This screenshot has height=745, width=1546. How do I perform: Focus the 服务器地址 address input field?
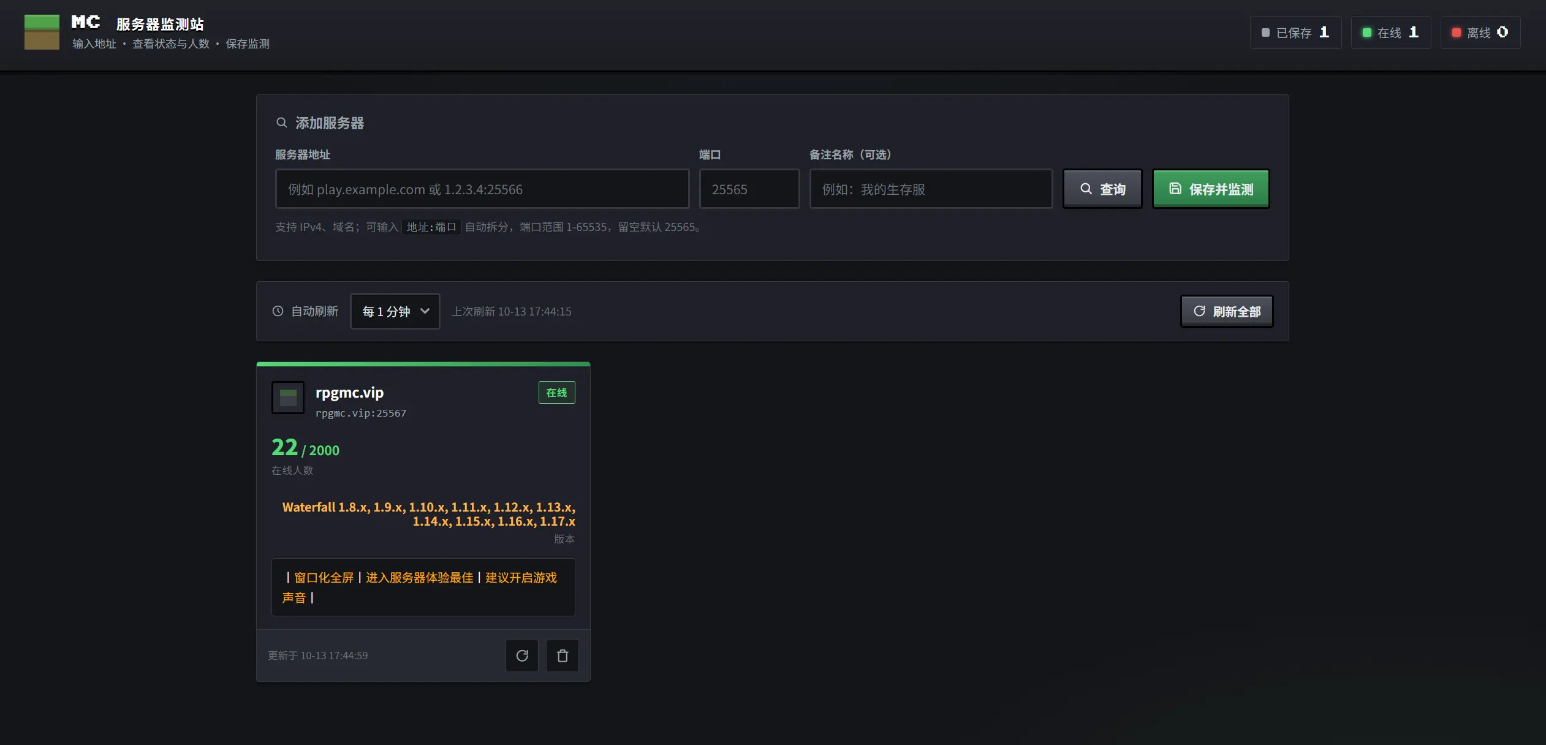click(x=482, y=189)
